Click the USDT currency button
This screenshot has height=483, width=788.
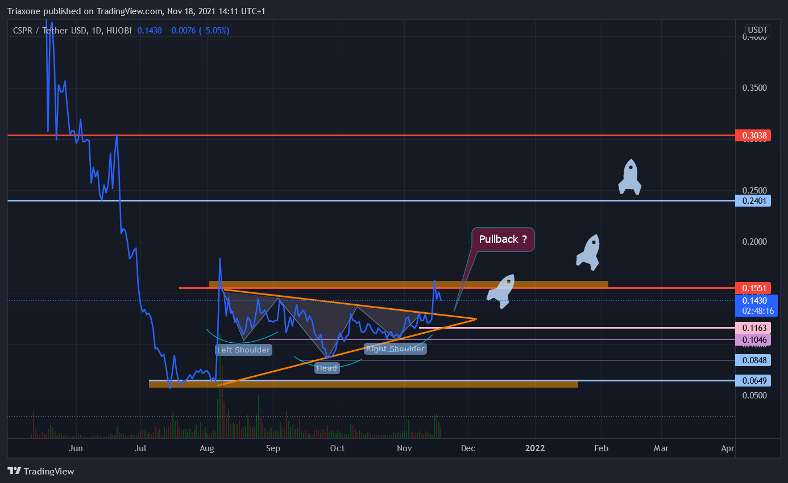tap(757, 30)
